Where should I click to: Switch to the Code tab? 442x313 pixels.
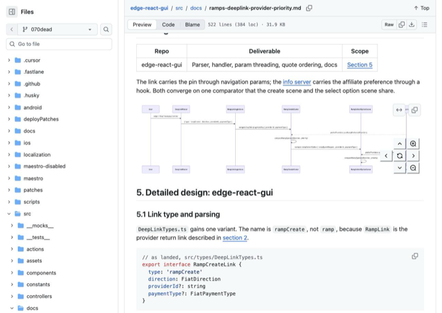pos(168,25)
